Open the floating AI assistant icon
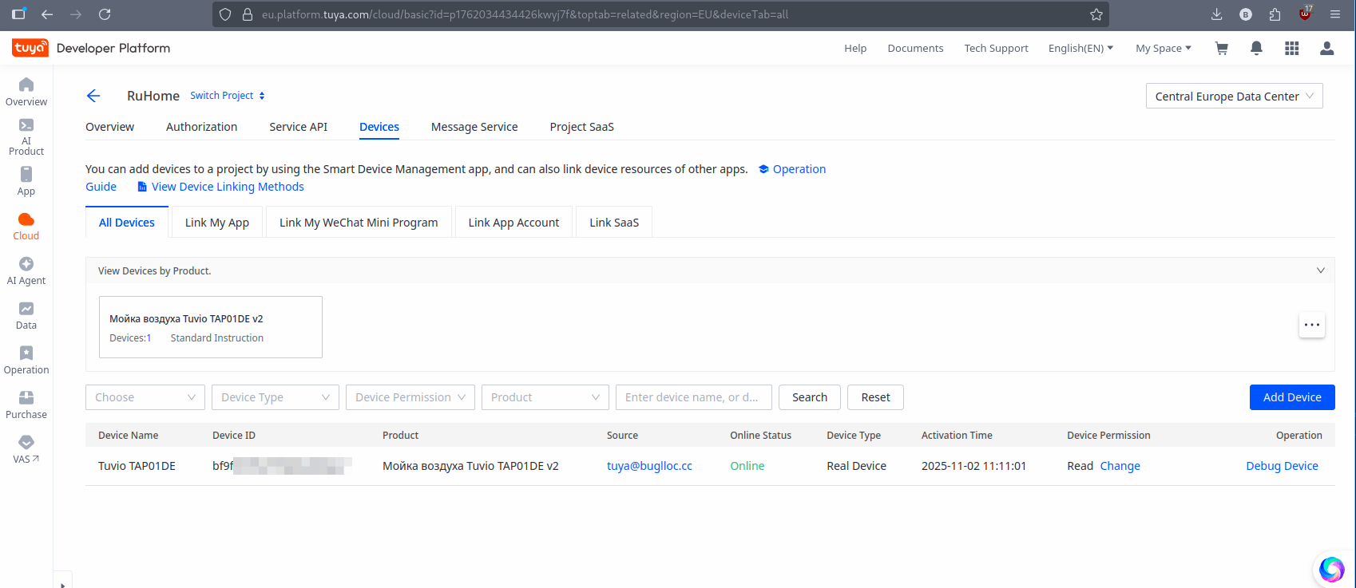Image resolution: width=1356 pixels, height=588 pixels. 1331,569
